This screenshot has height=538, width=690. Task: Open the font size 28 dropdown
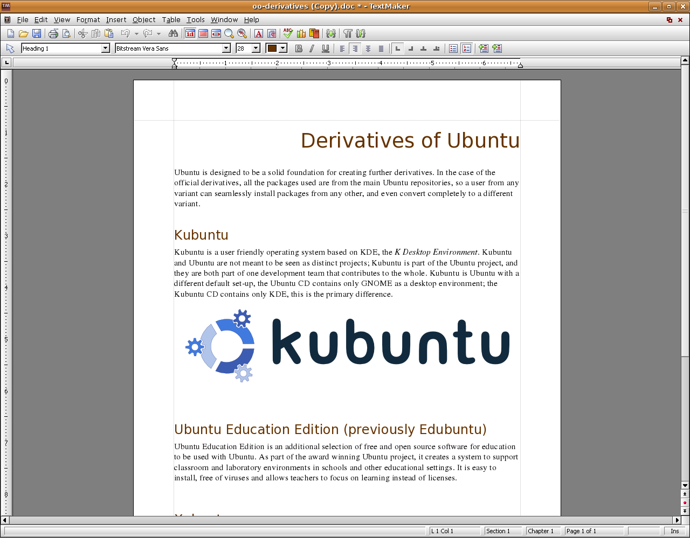point(256,48)
